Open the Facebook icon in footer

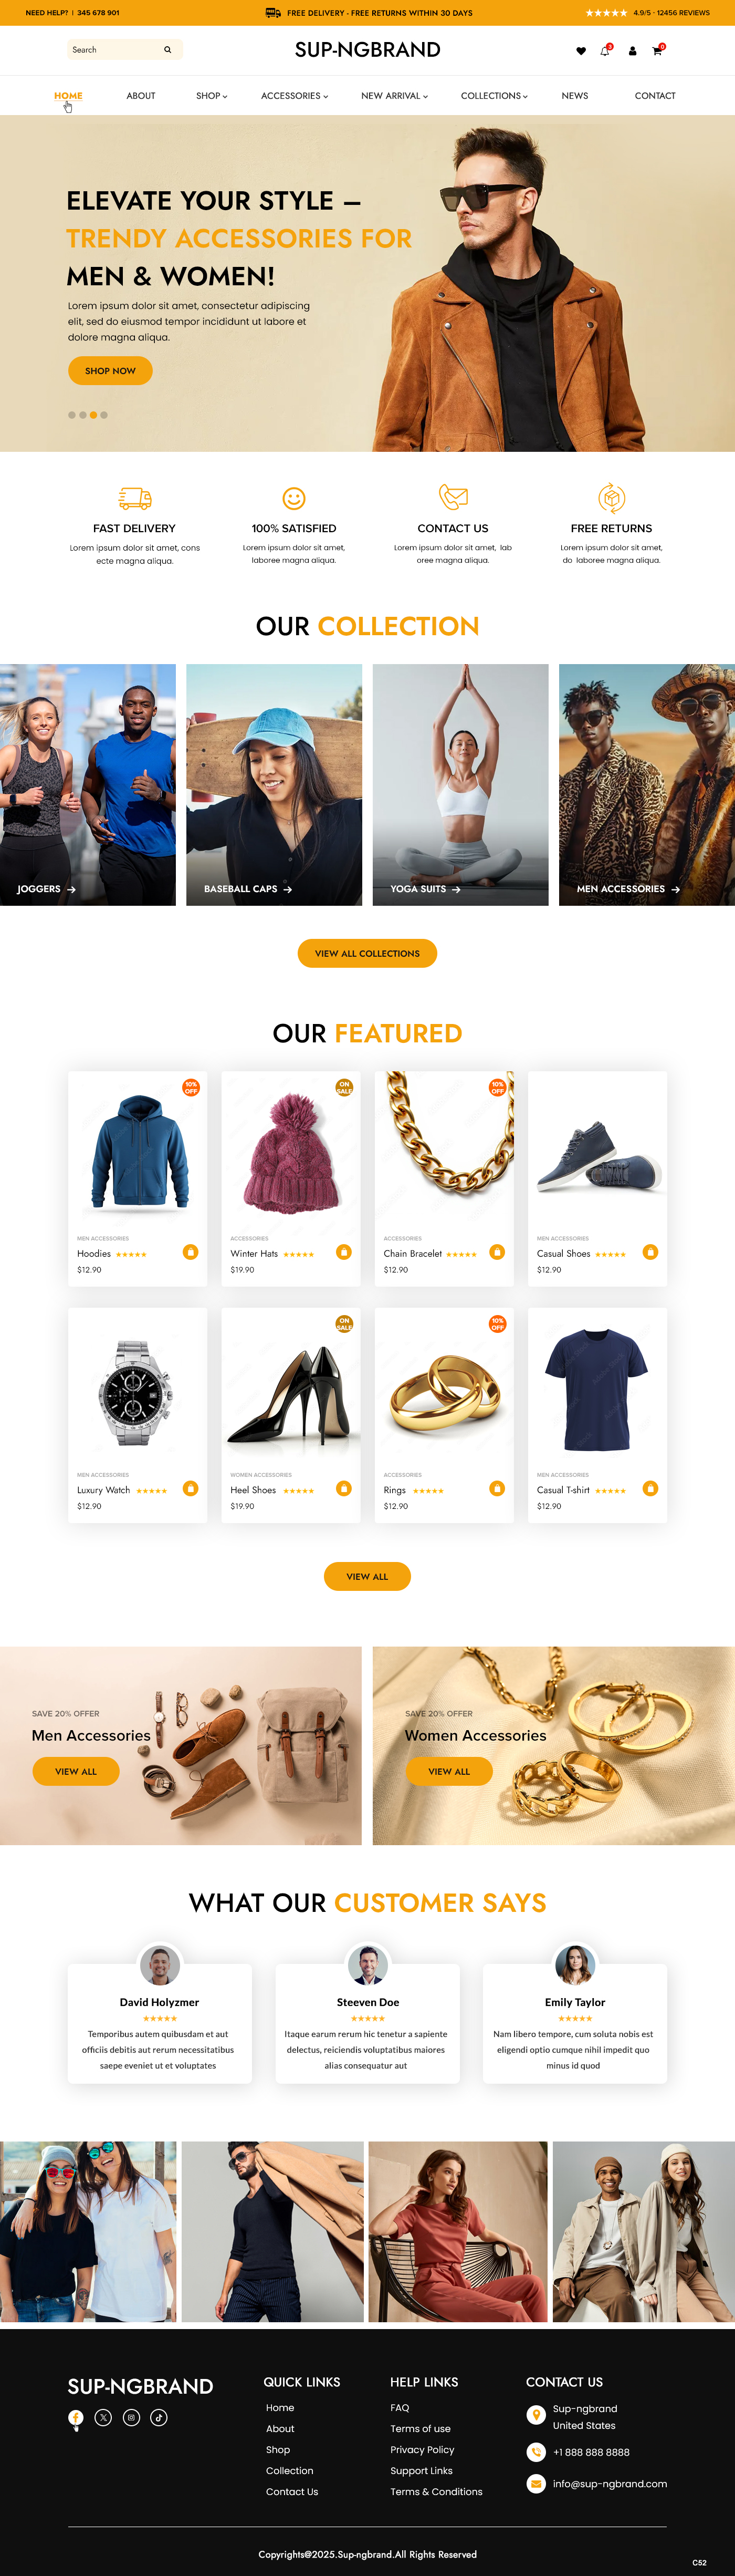pos(76,2417)
